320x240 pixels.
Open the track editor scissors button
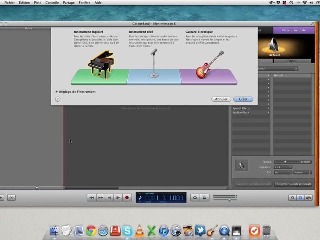[x=11, y=198]
